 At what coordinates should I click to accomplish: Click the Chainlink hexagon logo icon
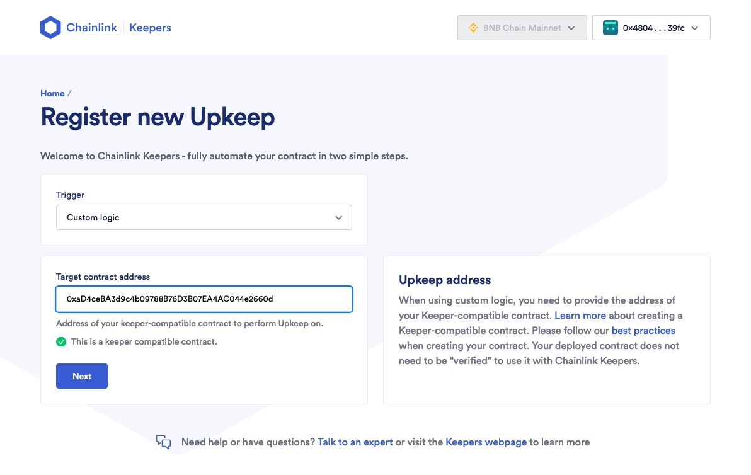coord(50,28)
